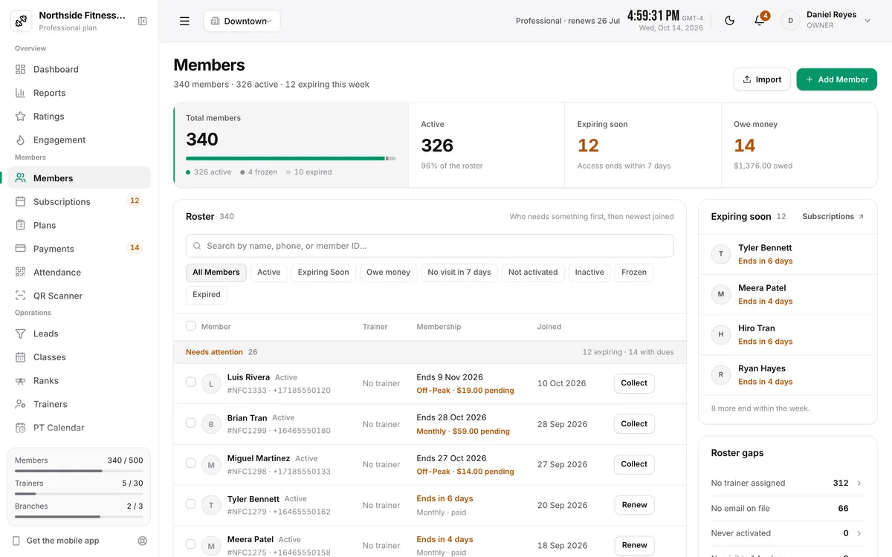The height and width of the screenshot is (557, 892).
Task: Click the Expiring soon stat card
Action: click(x=643, y=145)
